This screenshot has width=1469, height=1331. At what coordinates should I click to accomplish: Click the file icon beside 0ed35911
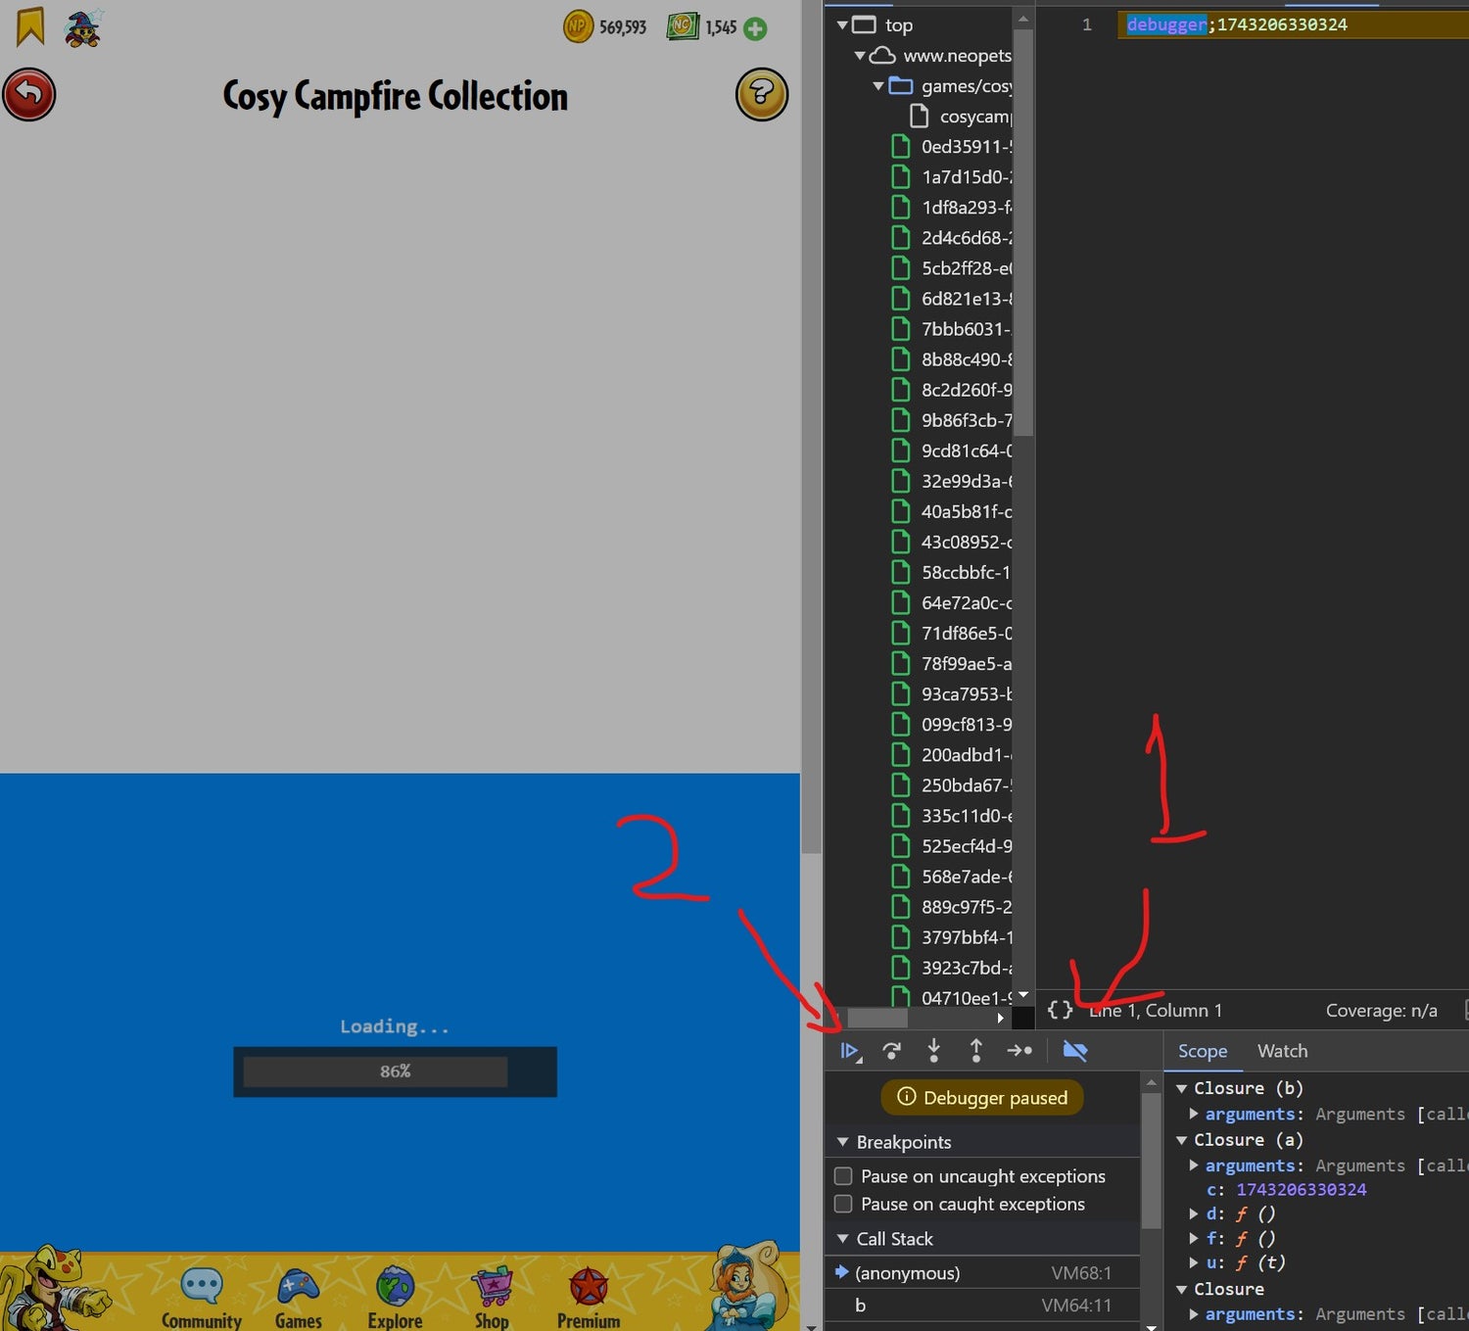[x=901, y=147]
